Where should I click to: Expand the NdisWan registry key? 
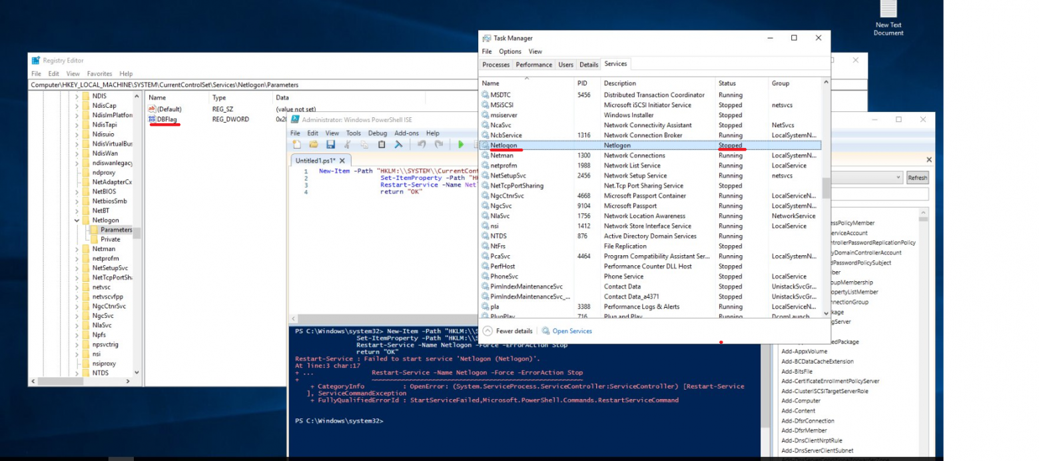pyautogui.click(x=77, y=153)
